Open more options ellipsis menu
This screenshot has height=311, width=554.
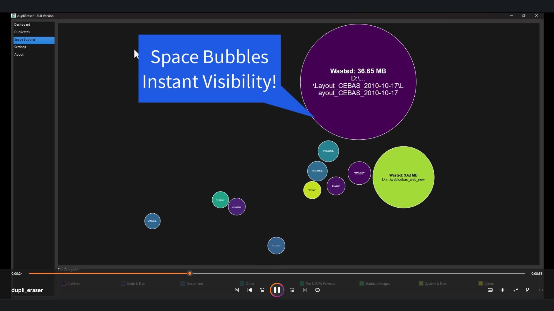tap(541, 290)
